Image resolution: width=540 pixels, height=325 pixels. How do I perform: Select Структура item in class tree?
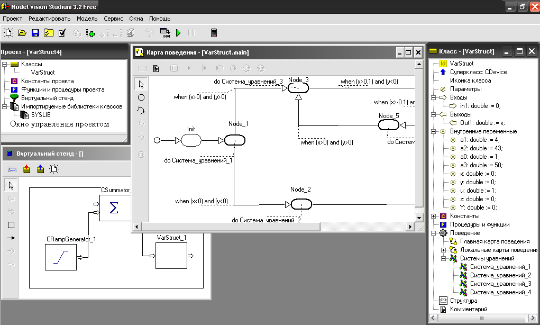tap(463, 301)
